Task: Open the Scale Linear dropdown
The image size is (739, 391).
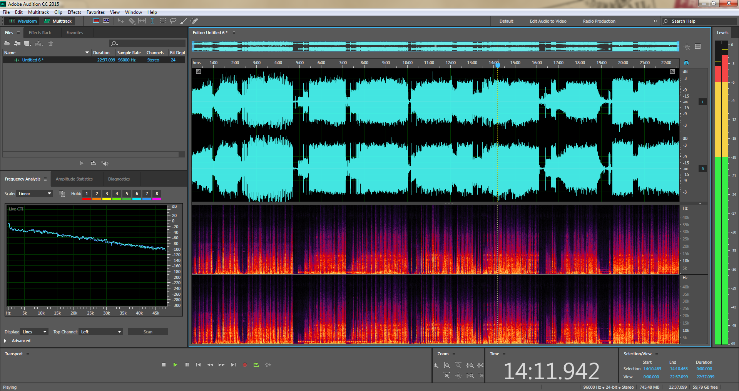Action: coord(34,194)
